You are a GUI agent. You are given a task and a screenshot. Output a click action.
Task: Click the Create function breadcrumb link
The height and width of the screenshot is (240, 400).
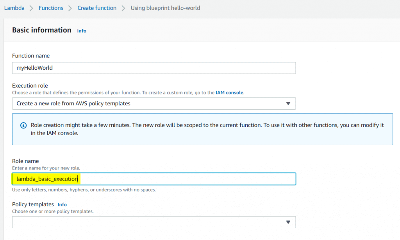click(x=97, y=8)
